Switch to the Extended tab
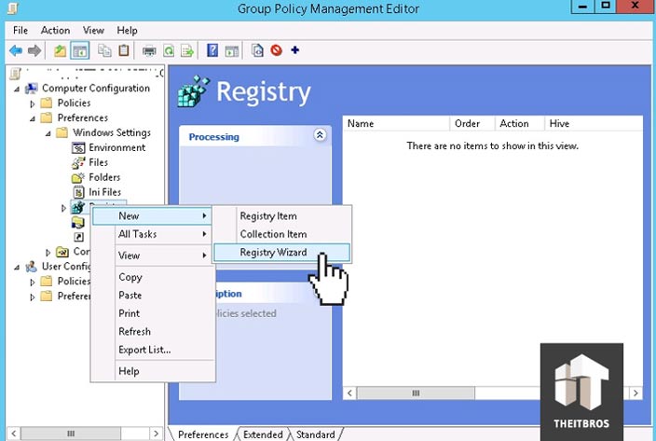Viewport: 656px width, 441px height. pos(263,434)
